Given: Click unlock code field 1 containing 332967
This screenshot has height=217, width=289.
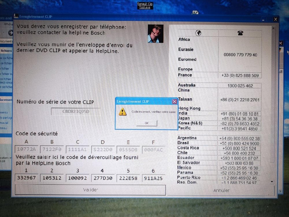Looking at the screenshot, I should pos(26,178).
